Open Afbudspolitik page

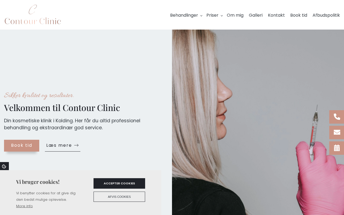click(x=326, y=15)
